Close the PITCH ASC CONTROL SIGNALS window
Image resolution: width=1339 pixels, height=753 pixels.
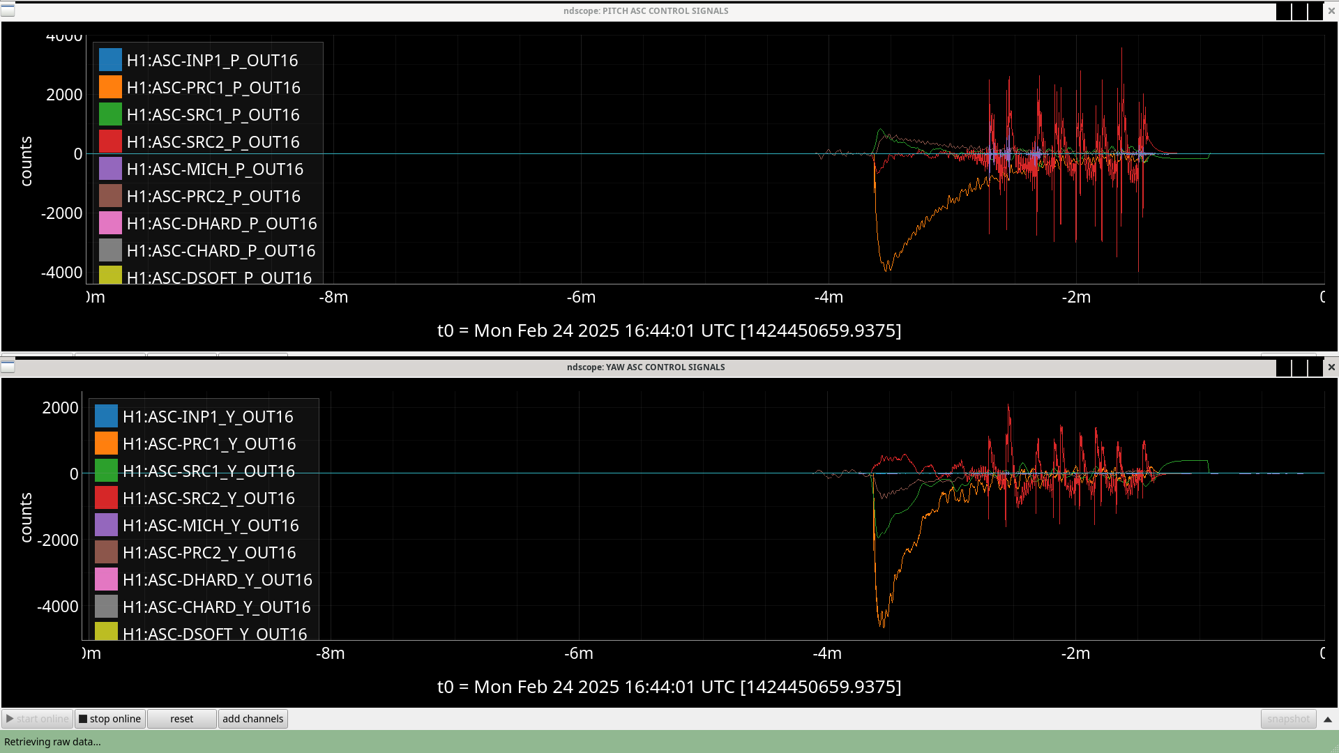click(1331, 10)
